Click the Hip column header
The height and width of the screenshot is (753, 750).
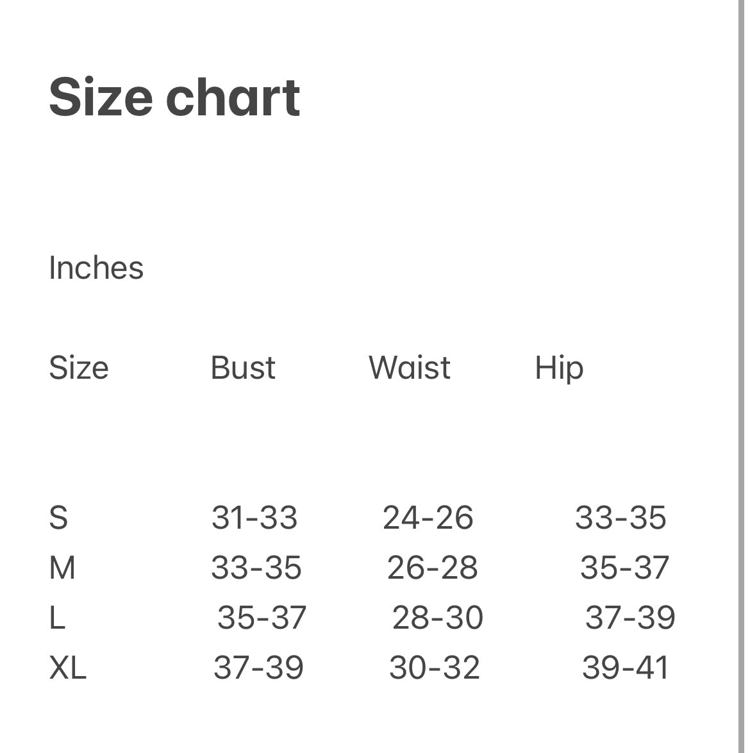559,368
